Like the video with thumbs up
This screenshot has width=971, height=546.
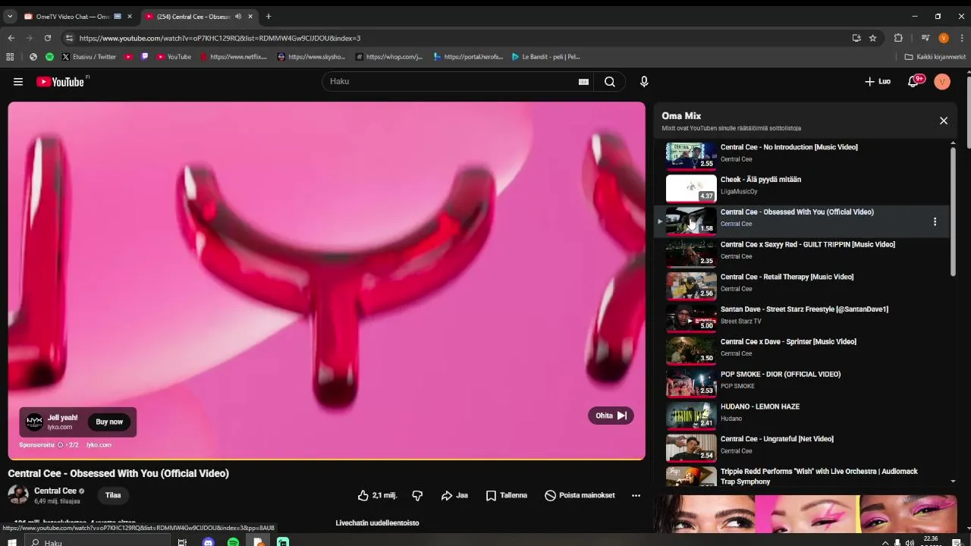click(377, 495)
